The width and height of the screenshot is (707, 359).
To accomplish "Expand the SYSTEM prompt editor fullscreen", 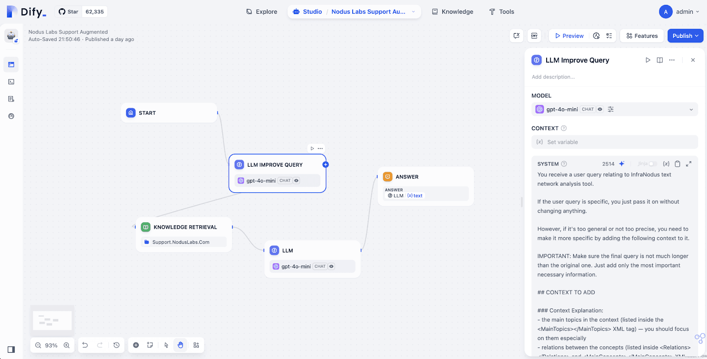I will pos(688,164).
